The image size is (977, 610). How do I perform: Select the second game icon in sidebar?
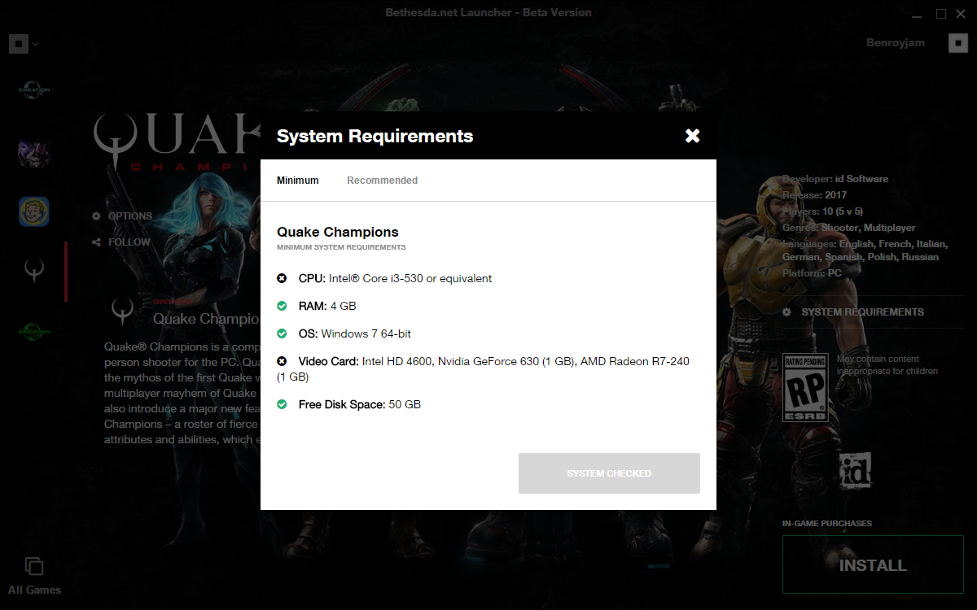pyautogui.click(x=34, y=151)
